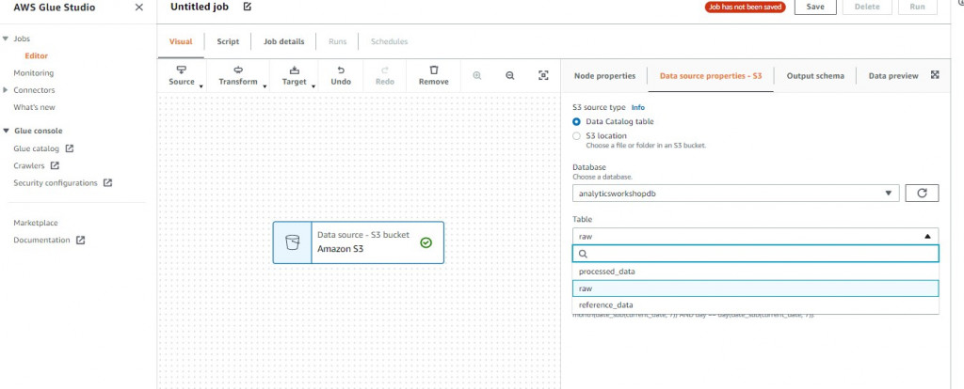Open the Node properties tab
The image size is (964, 389).
point(604,76)
